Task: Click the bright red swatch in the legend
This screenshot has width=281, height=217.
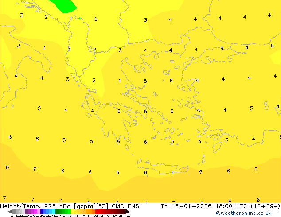Action: (97, 211)
